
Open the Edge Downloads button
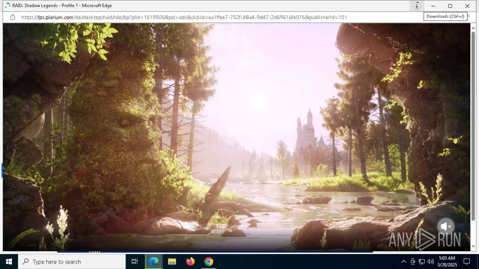[417, 6]
